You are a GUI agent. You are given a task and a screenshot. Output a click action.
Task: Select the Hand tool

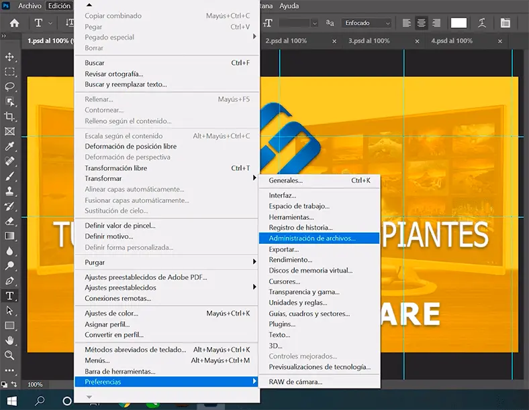pyautogui.click(x=9, y=340)
